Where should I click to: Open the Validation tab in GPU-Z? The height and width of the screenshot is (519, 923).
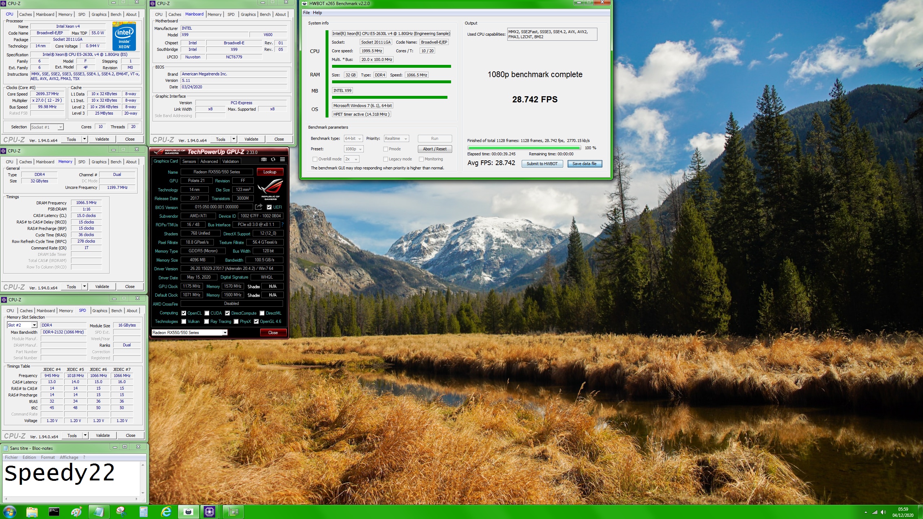coord(230,161)
